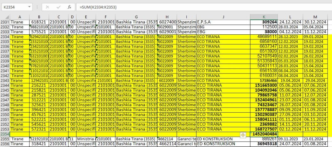Select column M header
The width and height of the screenshot is (332, 147).
coord(315,17)
